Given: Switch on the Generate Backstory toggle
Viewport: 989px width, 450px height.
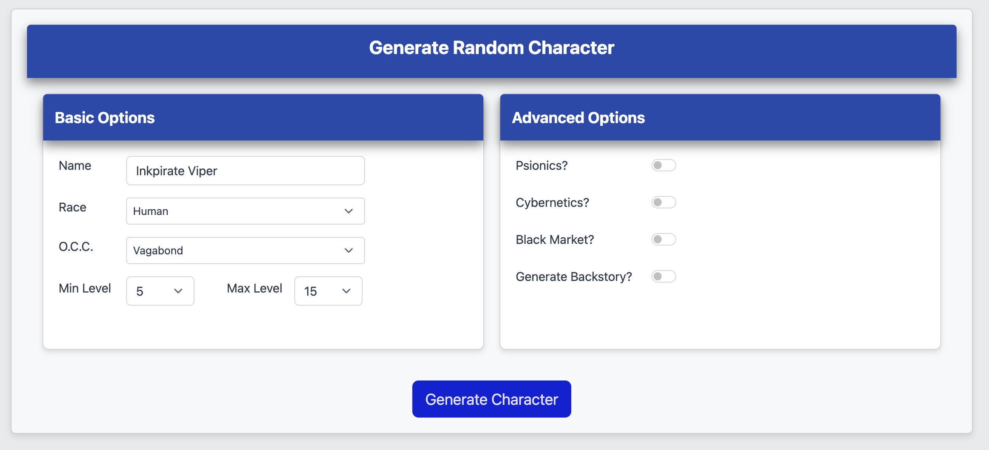Looking at the screenshot, I should pyautogui.click(x=664, y=276).
